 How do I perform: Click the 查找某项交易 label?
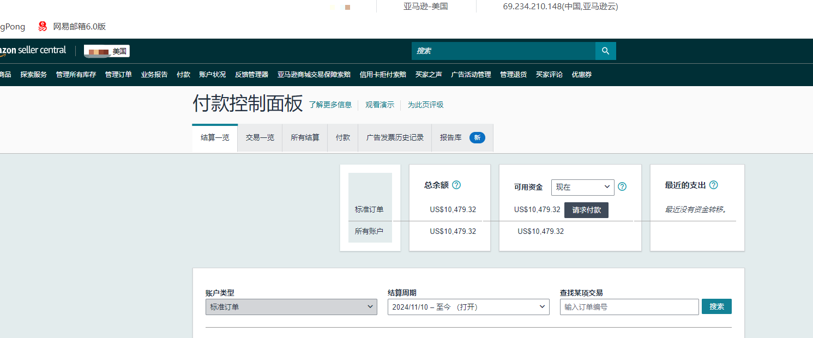click(x=581, y=293)
